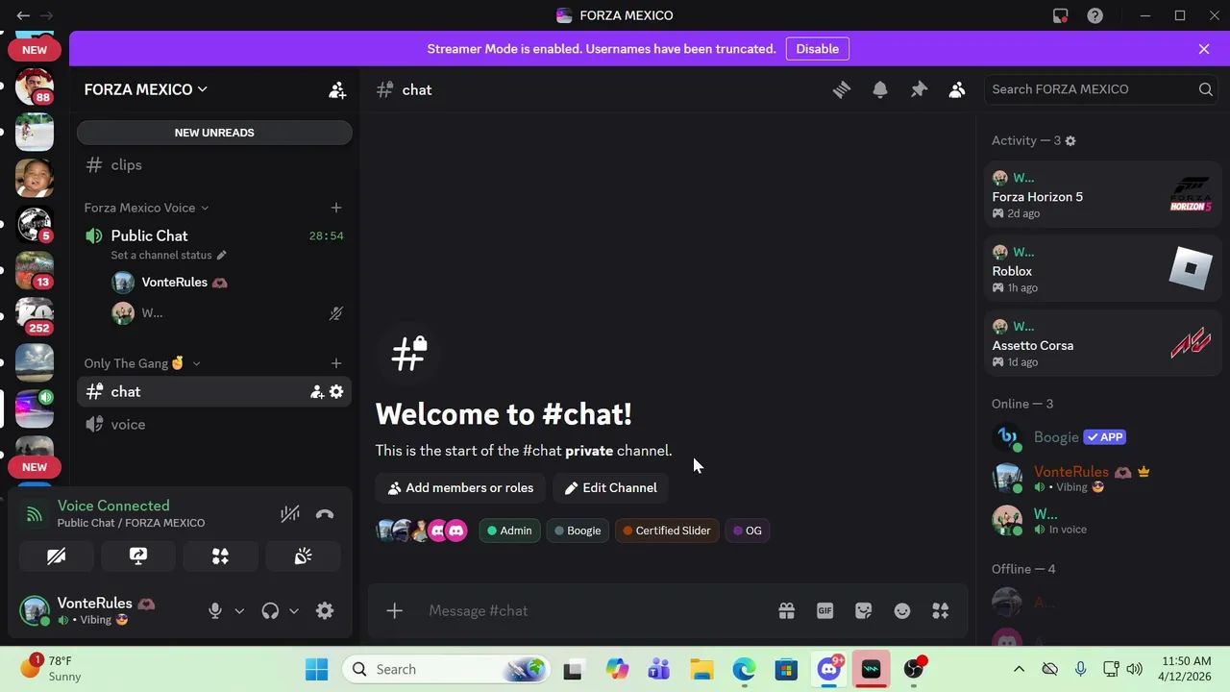Screen dimensions: 1230x692
Task: Share your screen button
Action: (138, 556)
